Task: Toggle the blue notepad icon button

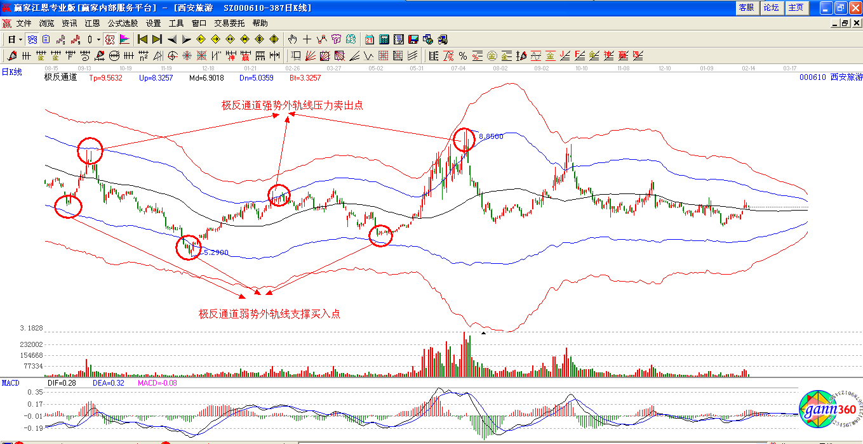Action: (x=46, y=39)
